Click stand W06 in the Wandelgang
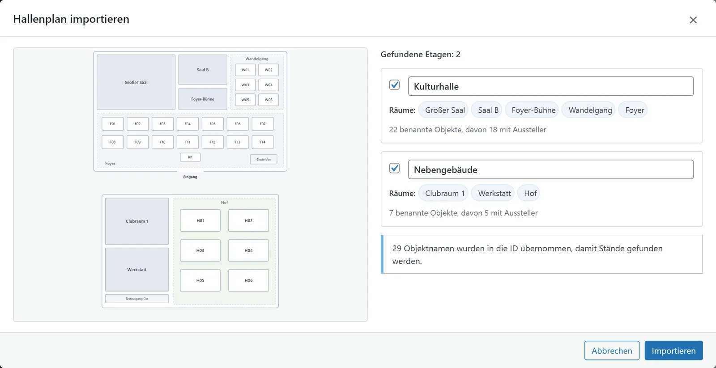716x368 pixels. (268, 100)
